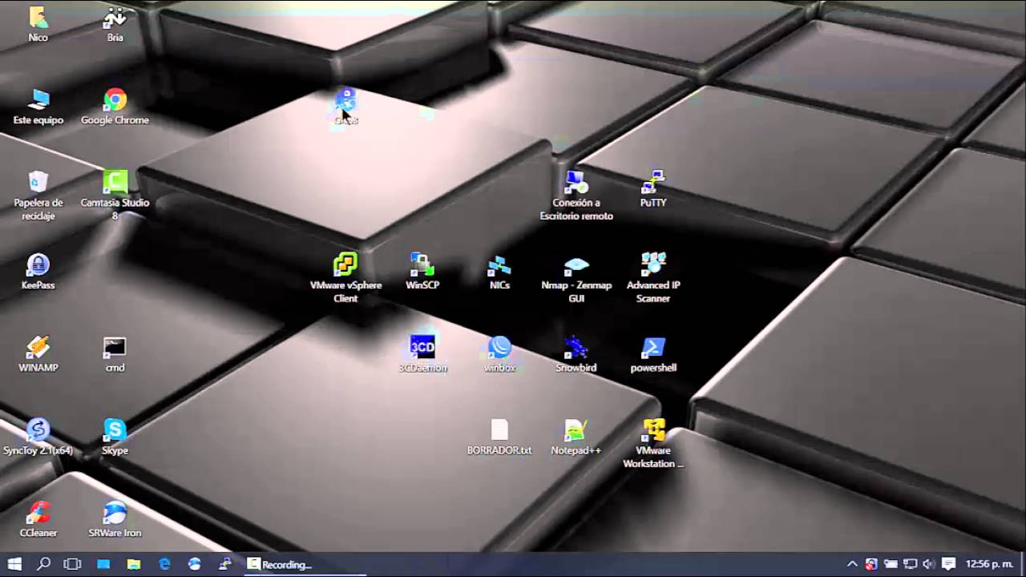Open the Windows Start menu
This screenshot has height=577, width=1026.
pos(14,564)
